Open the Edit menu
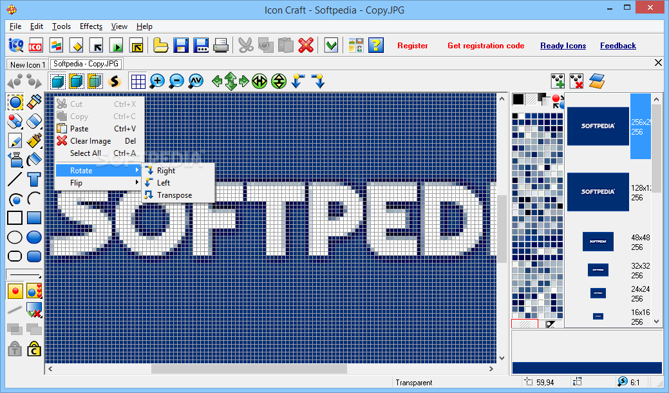669x393 pixels. [37, 26]
